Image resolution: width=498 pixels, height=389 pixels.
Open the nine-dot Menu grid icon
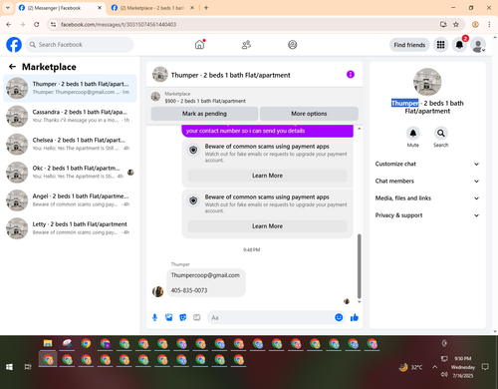[440, 45]
